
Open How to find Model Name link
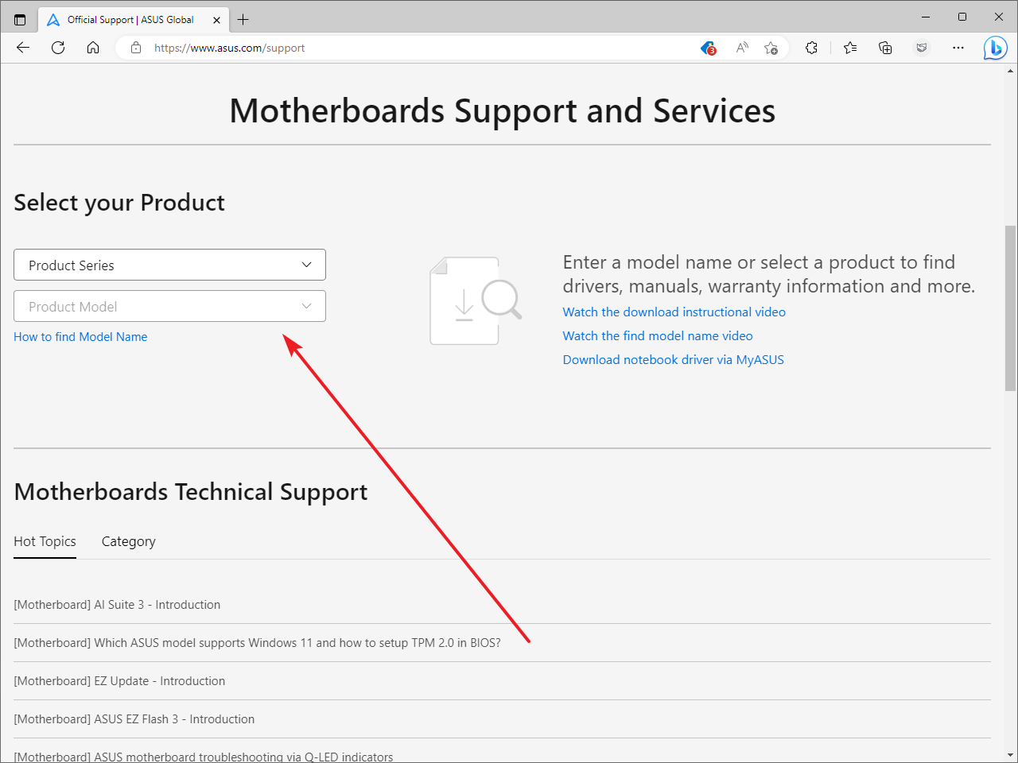(x=80, y=337)
